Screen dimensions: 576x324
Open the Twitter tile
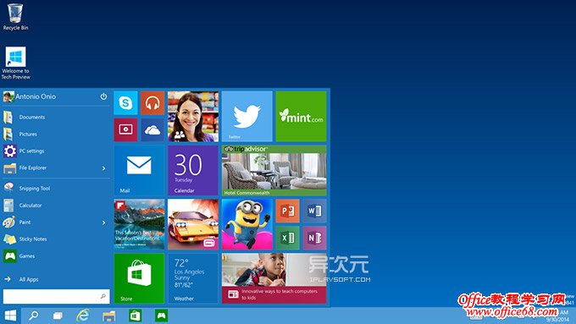click(x=247, y=116)
